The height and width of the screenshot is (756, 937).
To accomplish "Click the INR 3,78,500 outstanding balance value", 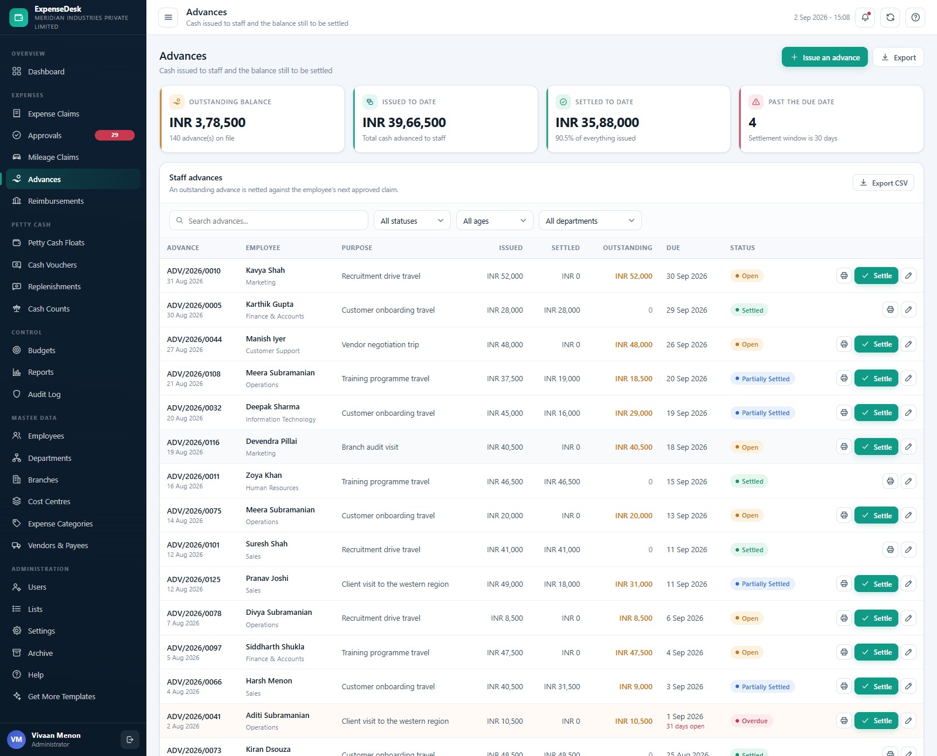I will tap(207, 122).
